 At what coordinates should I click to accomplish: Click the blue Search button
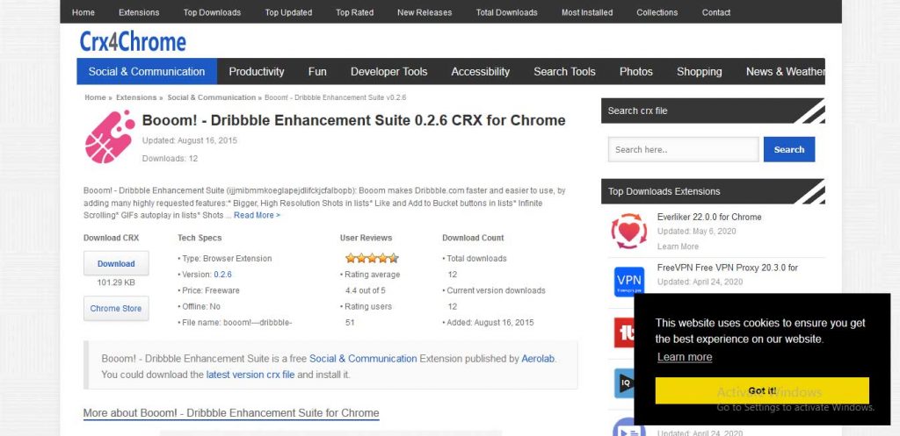[788, 150]
